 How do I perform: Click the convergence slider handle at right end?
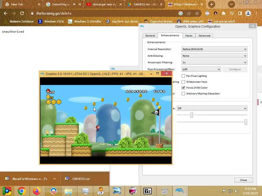point(246,122)
